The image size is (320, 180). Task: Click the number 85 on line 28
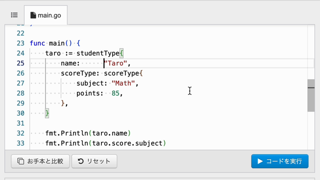click(x=115, y=93)
